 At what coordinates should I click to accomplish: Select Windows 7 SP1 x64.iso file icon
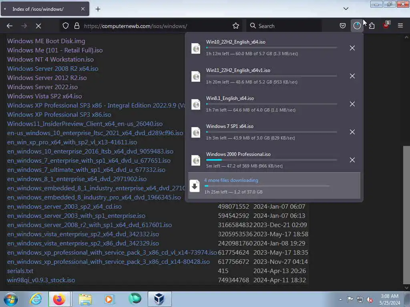pos(196,132)
